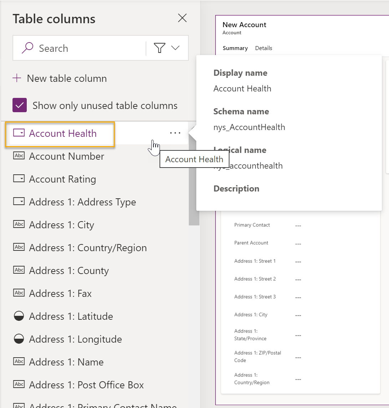Close the Table columns panel
389x408 pixels.
[x=182, y=18]
